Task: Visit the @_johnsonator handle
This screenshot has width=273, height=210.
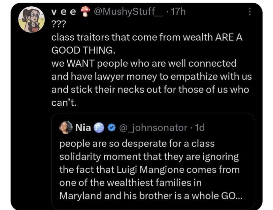Action: [x=153, y=128]
